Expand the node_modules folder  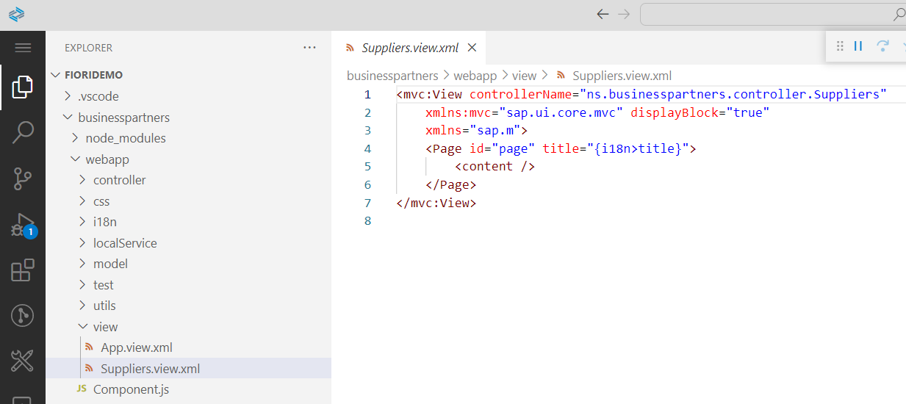(x=76, y=138)
